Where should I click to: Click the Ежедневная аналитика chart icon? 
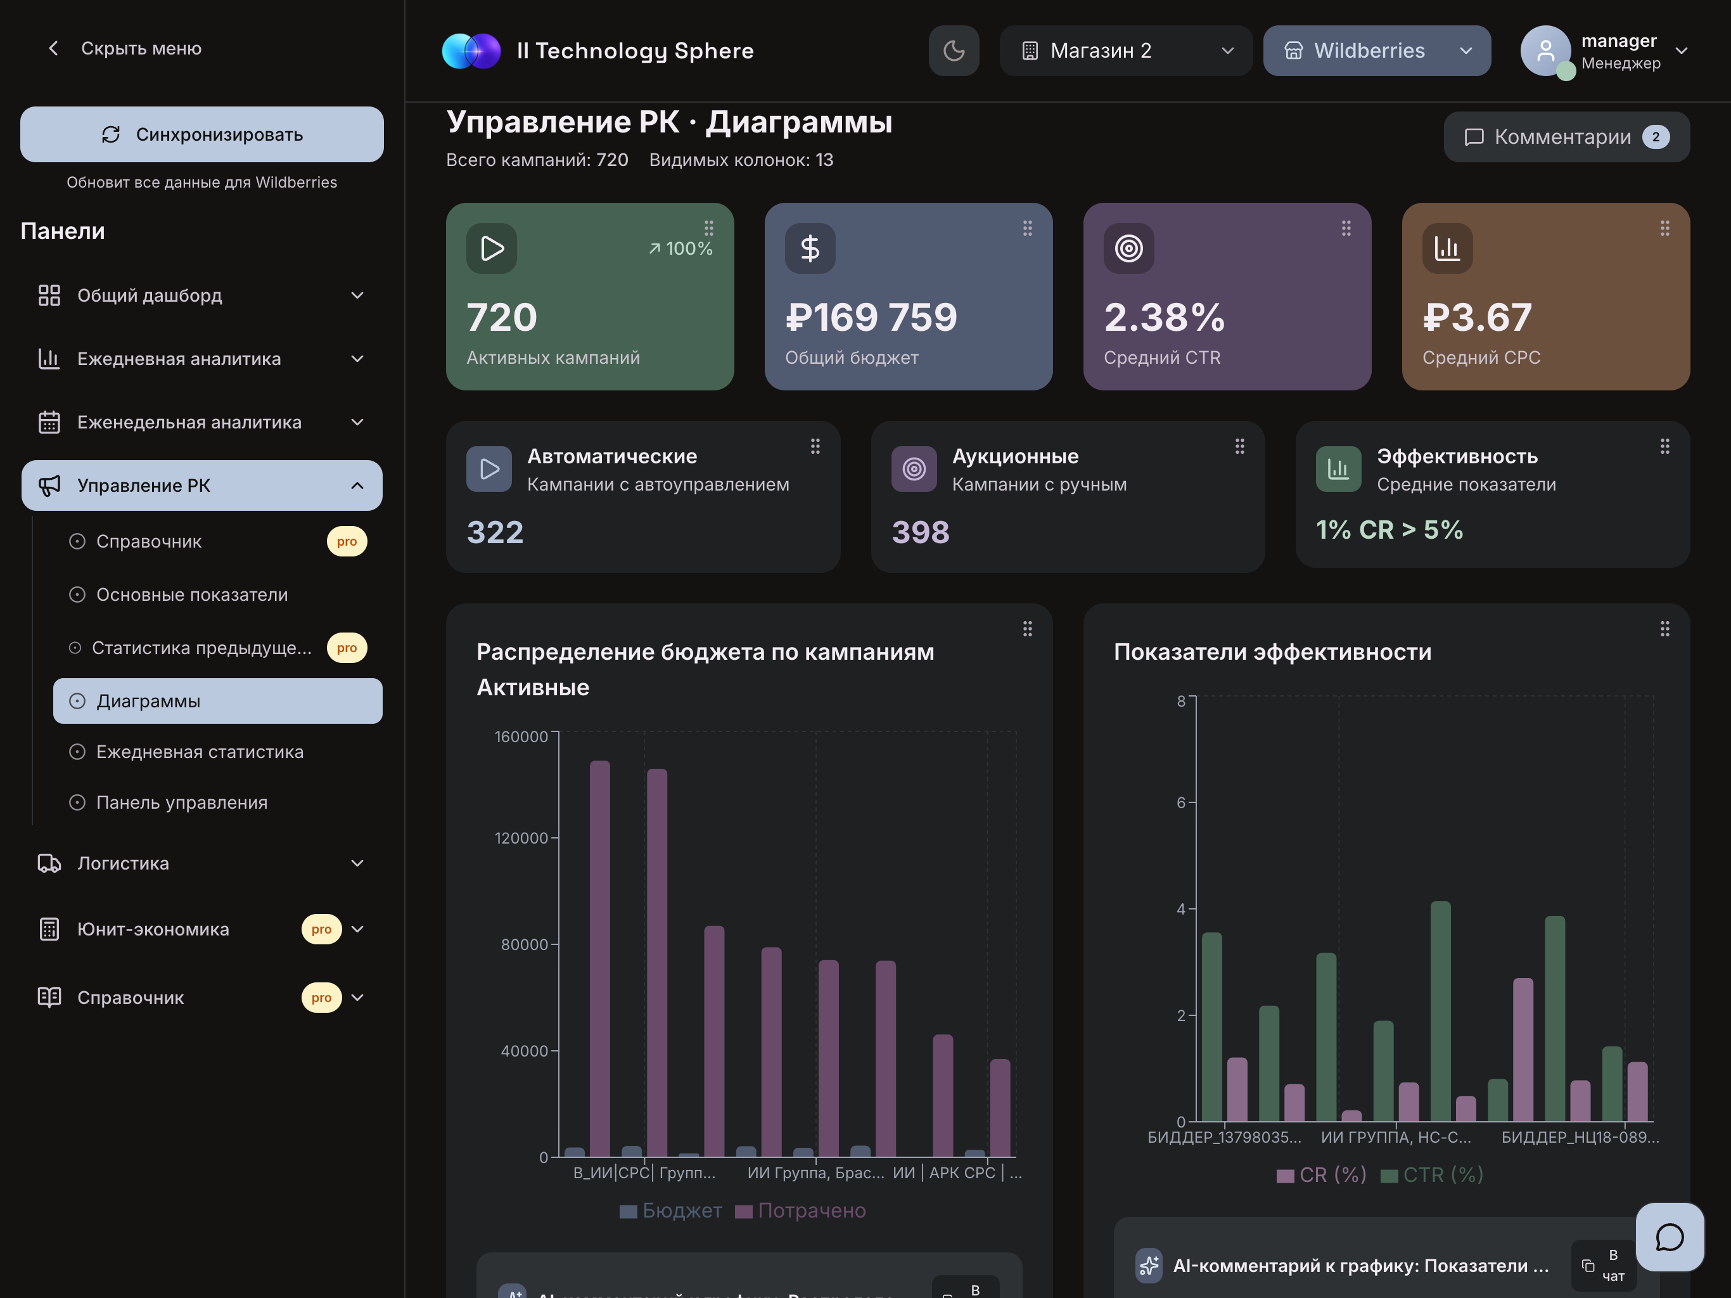(49, 359)
